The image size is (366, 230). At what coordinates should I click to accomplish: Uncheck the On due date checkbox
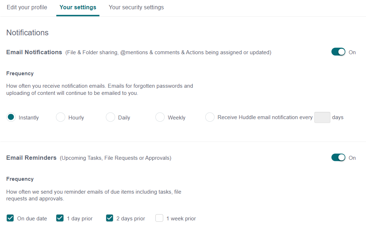coord(10,218)
